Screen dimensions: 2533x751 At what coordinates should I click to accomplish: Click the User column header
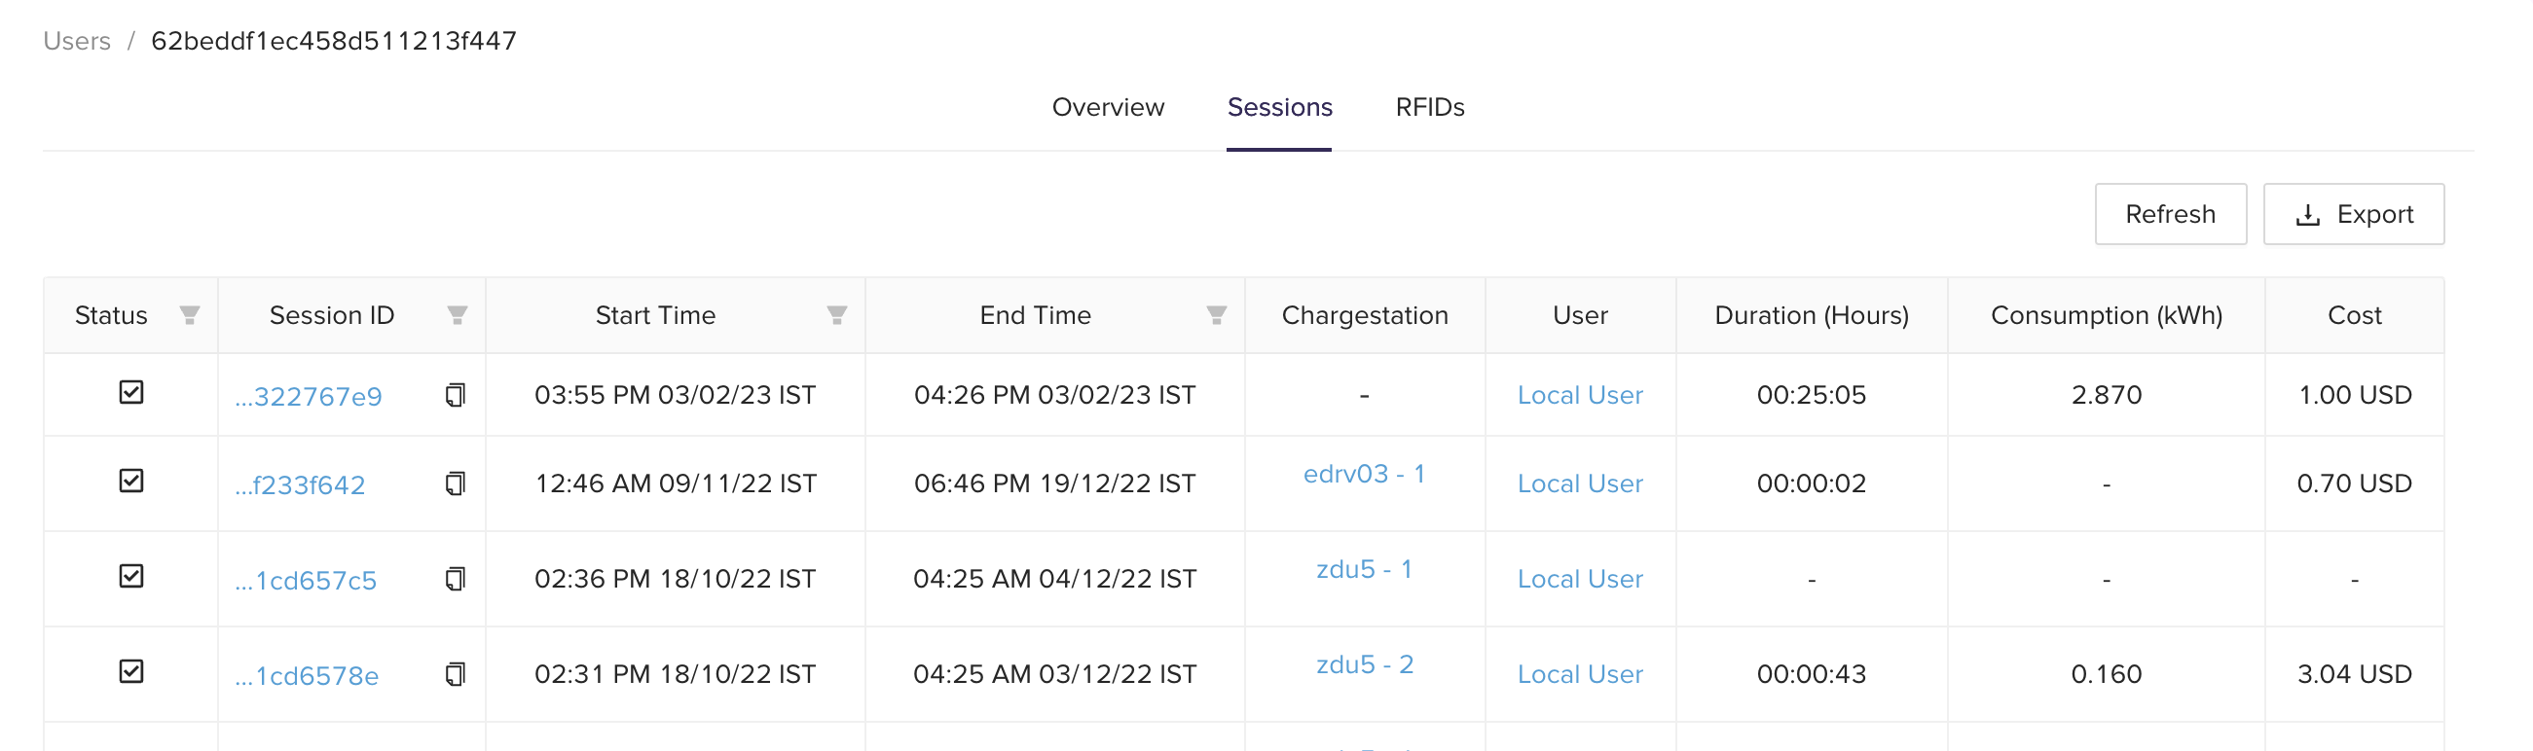(x=1579, y=315)
